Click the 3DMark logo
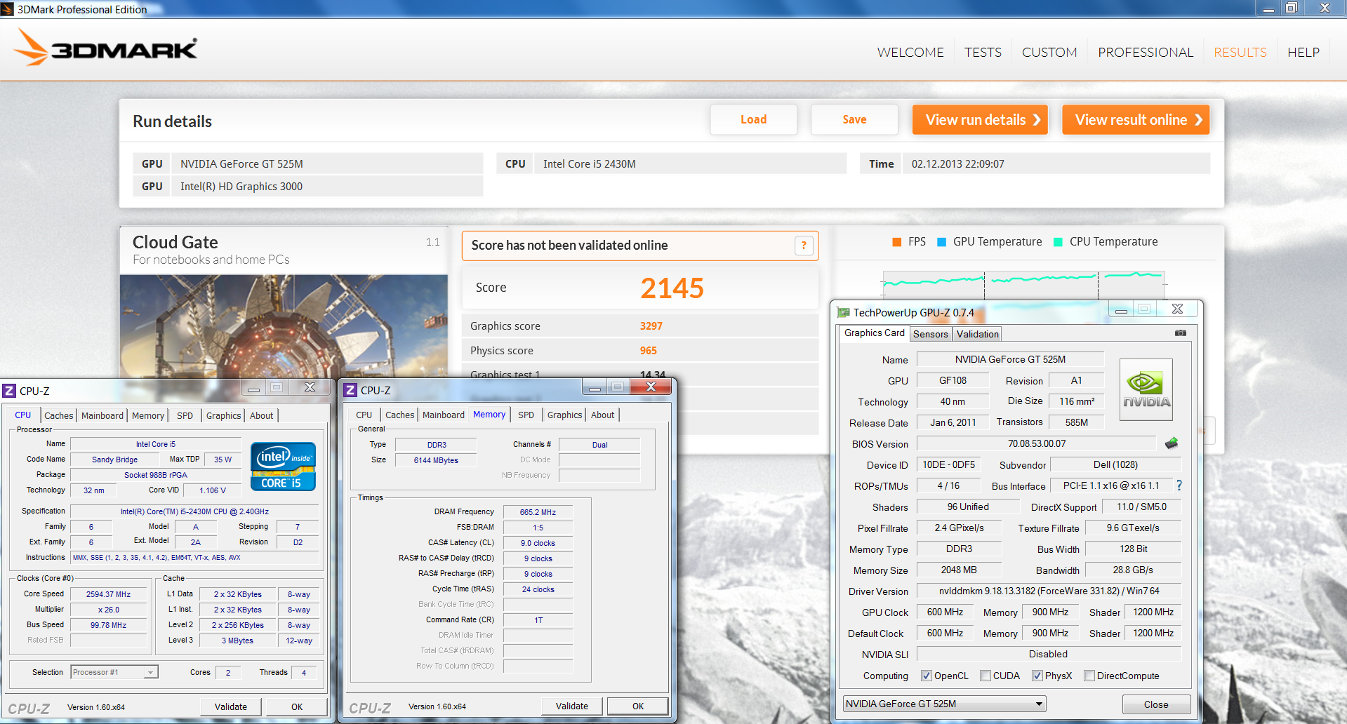 click(x=105, y=48)
